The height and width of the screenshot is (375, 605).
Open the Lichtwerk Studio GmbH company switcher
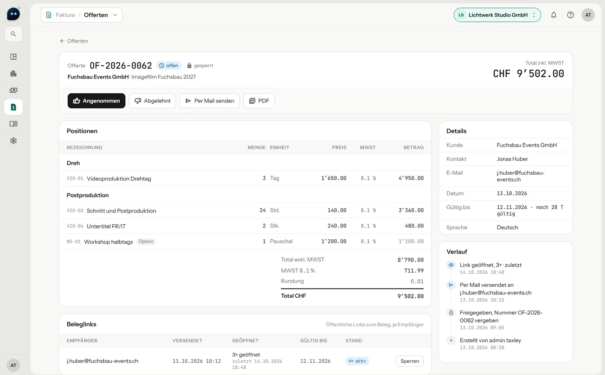point(497,15)
